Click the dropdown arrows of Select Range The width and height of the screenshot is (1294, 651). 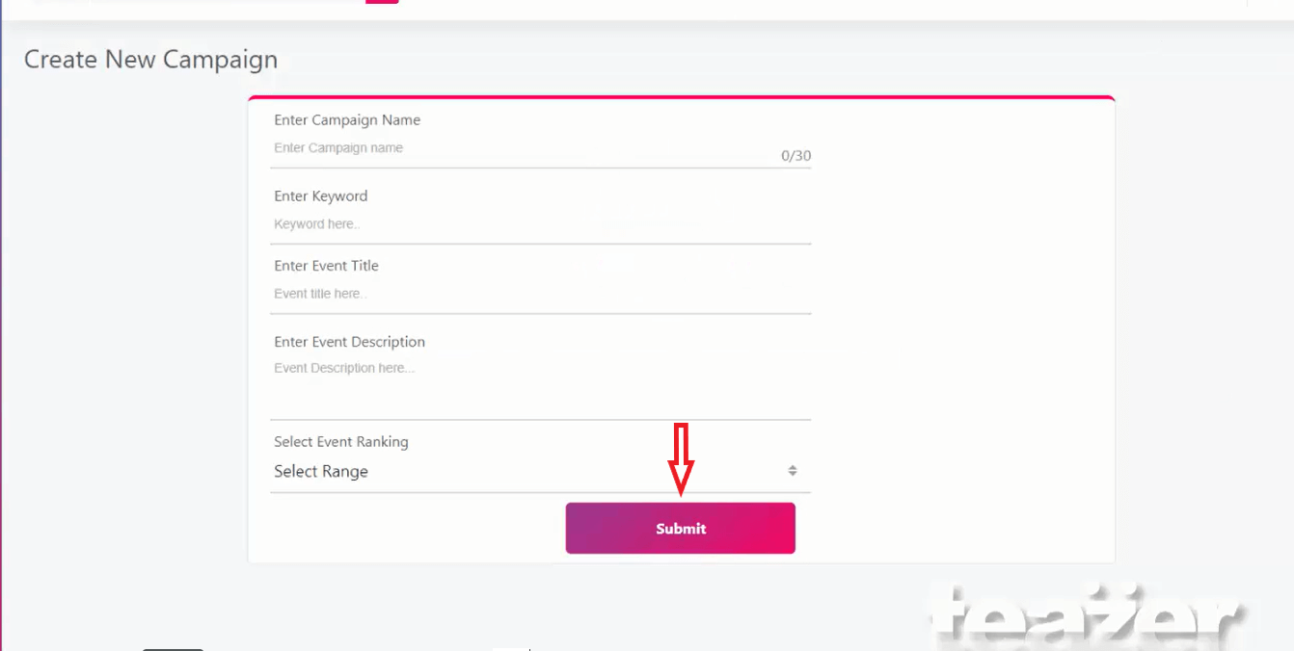[792, 471]
